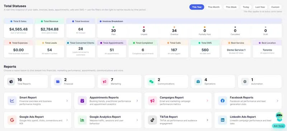Viewport: 287px width, 131px height.
Task: Click the Cancelled invoices label
Action: point(235,34)
